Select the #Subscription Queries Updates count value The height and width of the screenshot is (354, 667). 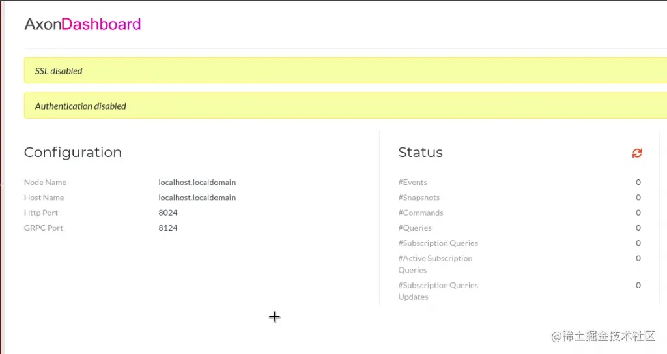coord(638,285)
